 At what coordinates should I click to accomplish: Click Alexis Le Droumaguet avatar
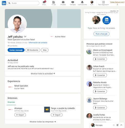[x=89, y=51]
